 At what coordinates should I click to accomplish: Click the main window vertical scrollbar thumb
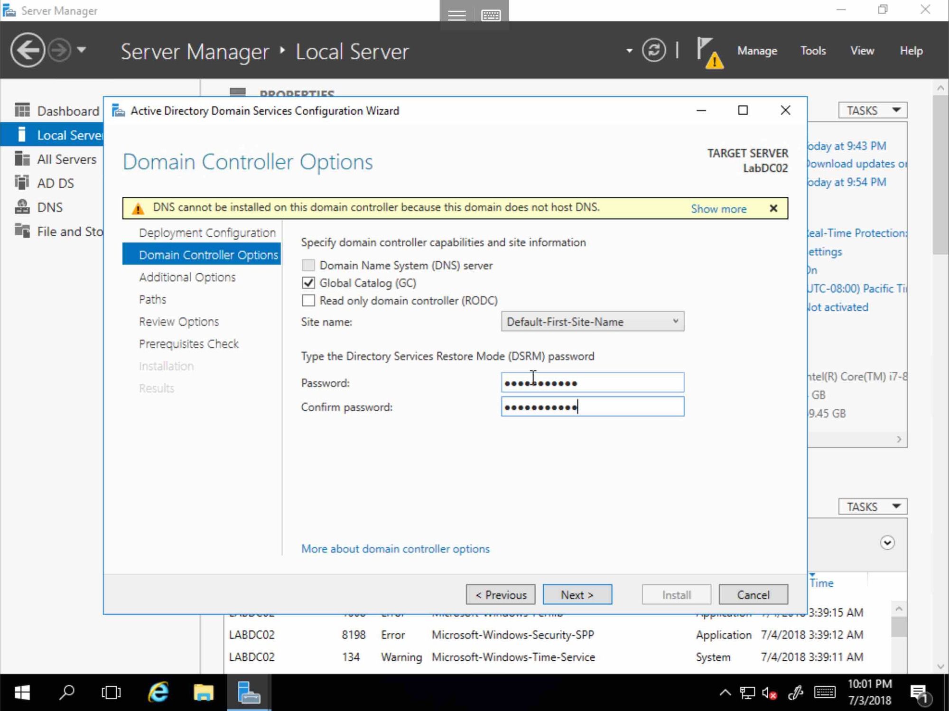(x=940, y=175)
